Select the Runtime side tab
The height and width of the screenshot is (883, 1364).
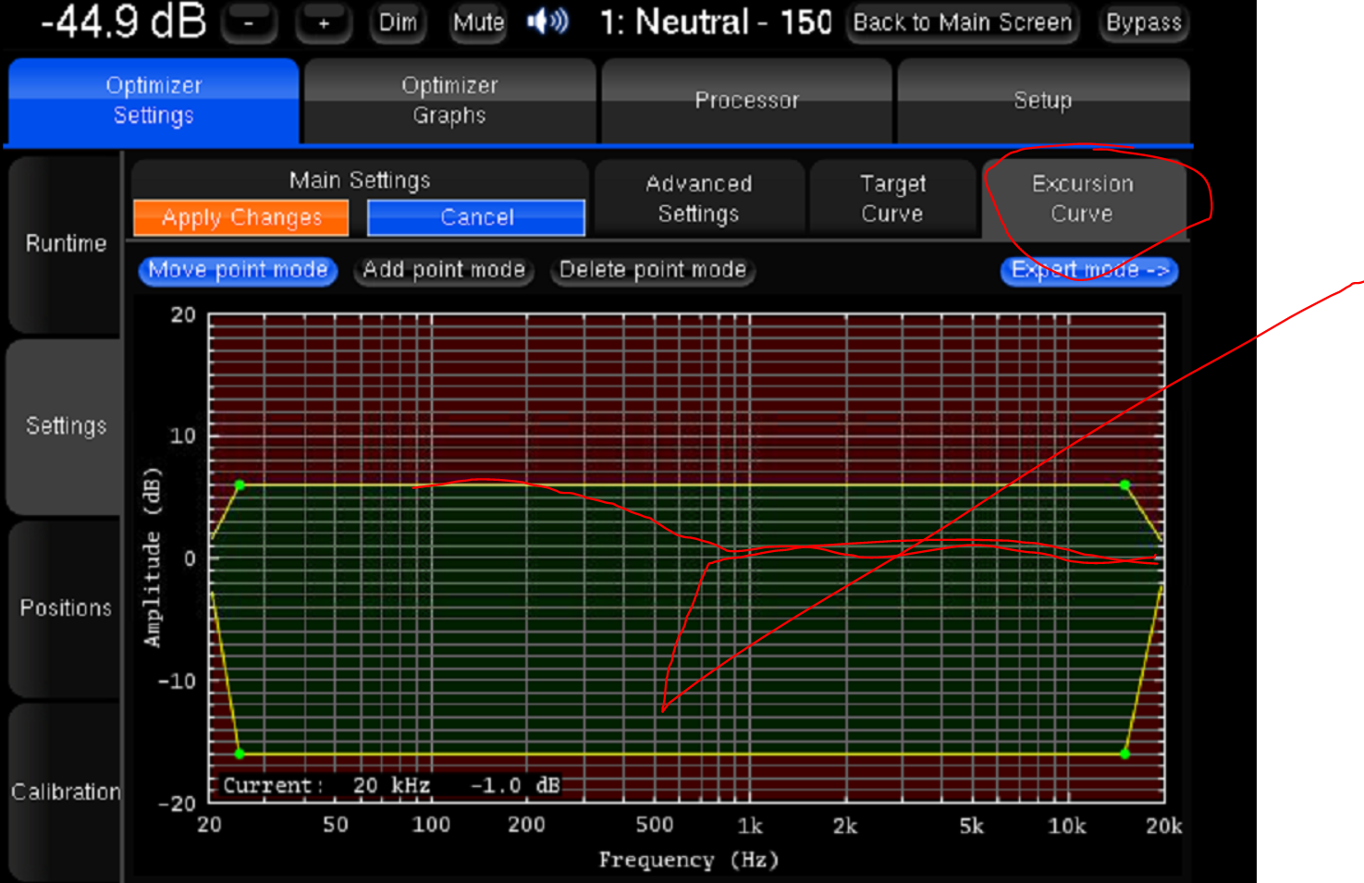coord(65,244)
